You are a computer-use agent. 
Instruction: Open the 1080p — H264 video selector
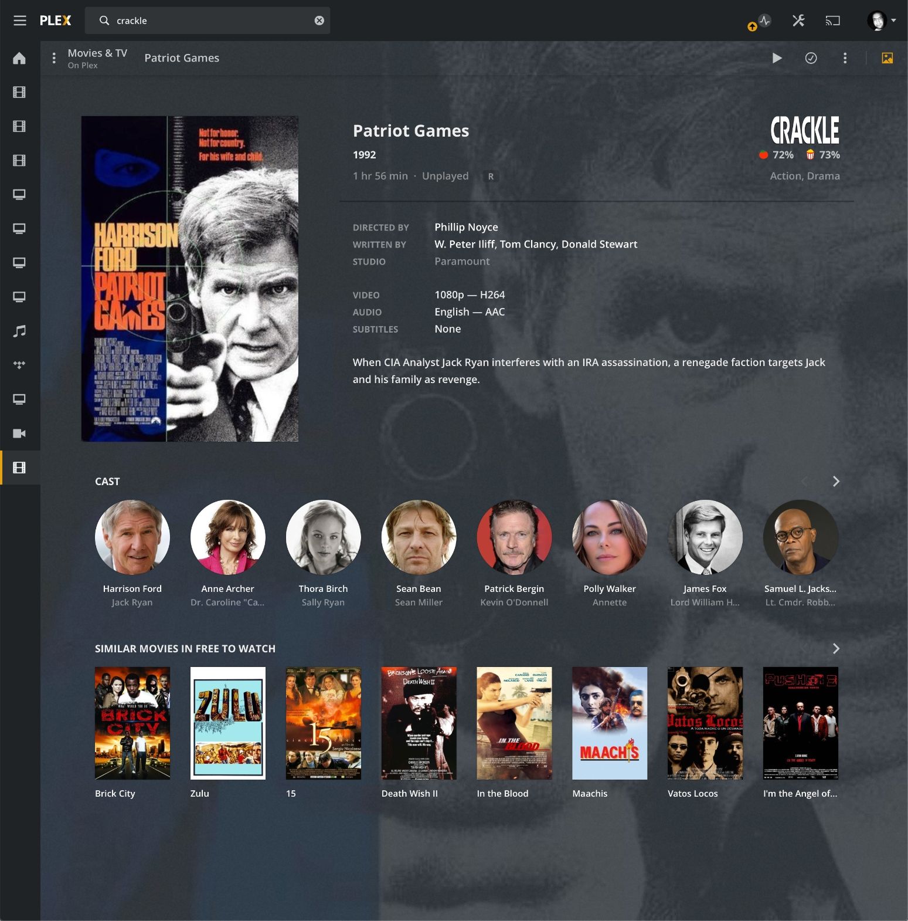470,295
